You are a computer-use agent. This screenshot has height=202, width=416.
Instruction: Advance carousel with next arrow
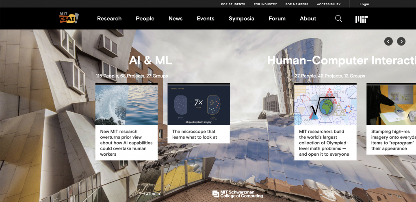point(401,41)
